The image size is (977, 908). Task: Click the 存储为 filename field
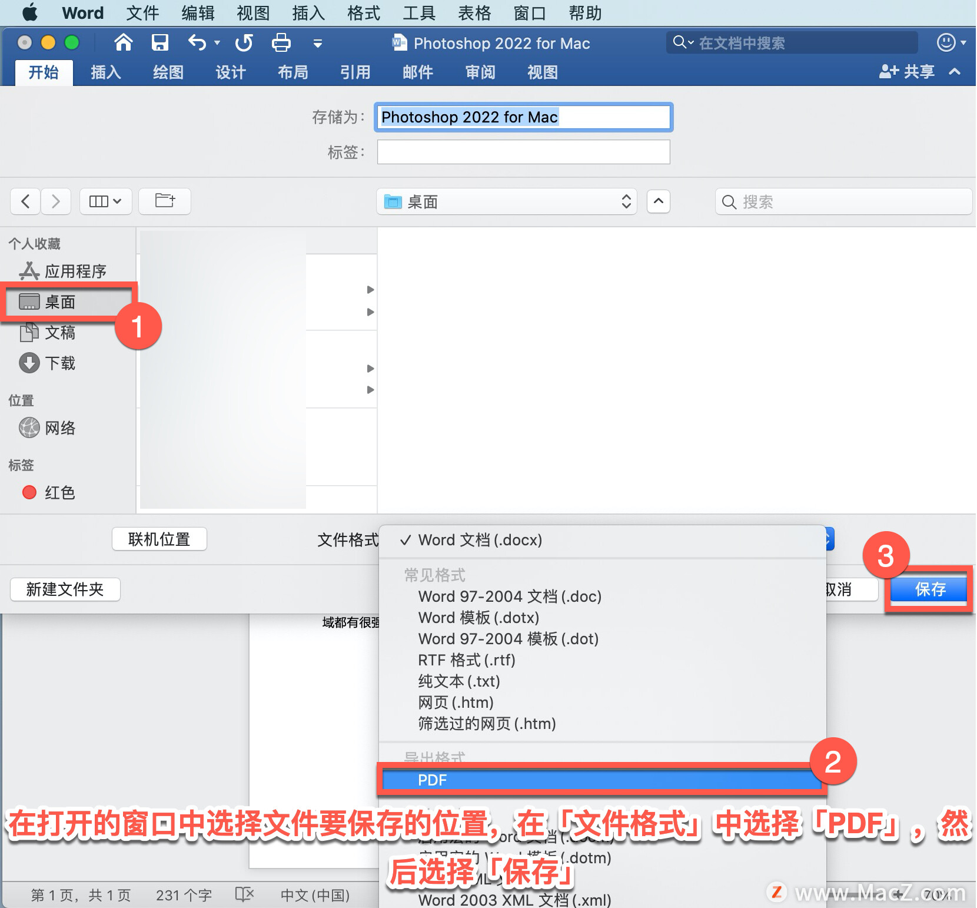point(523,117)
